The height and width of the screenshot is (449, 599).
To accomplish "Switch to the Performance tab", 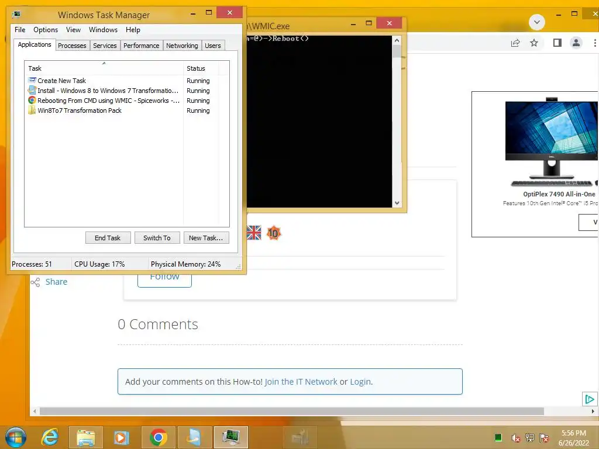I will [142, 46].
